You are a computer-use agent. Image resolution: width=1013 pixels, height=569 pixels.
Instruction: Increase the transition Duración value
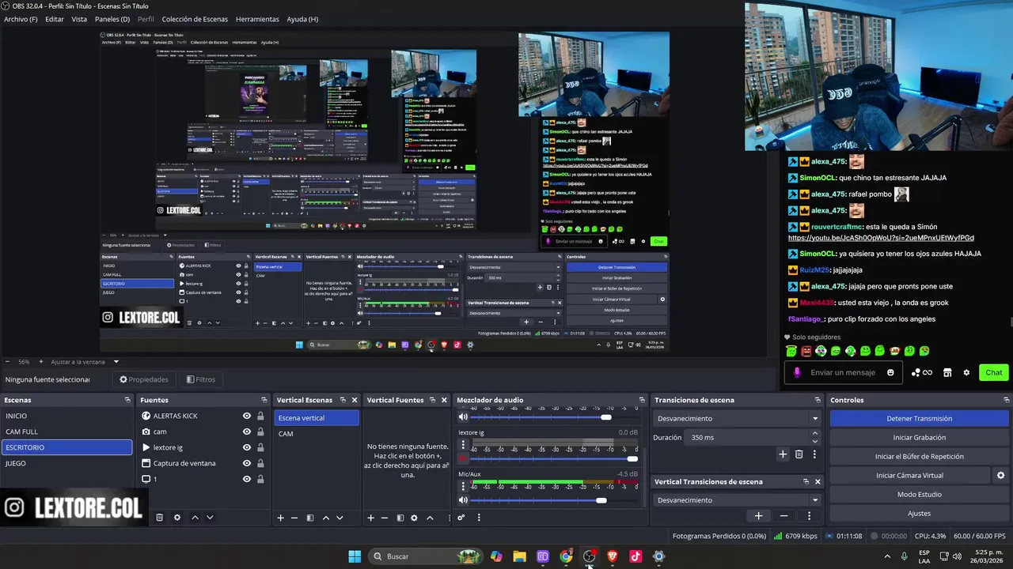815,433
